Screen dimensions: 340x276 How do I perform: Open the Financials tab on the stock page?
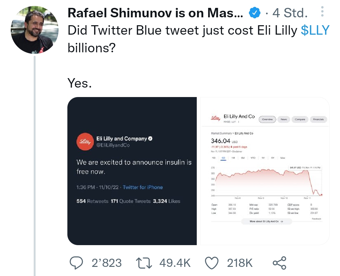[318, 119]
